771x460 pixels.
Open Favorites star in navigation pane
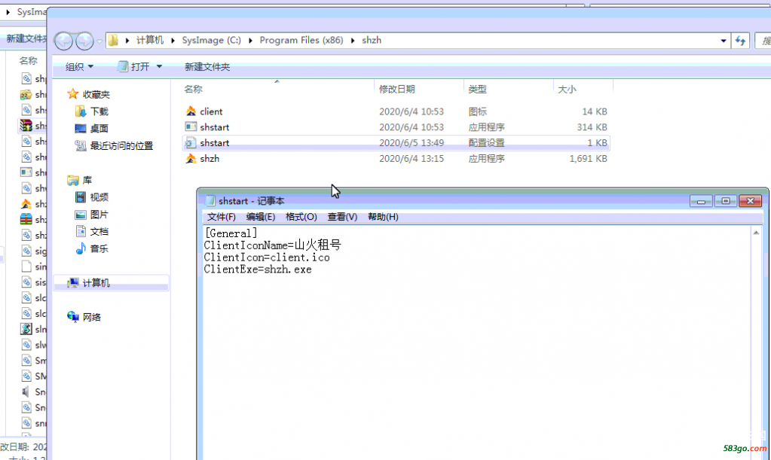73,94
